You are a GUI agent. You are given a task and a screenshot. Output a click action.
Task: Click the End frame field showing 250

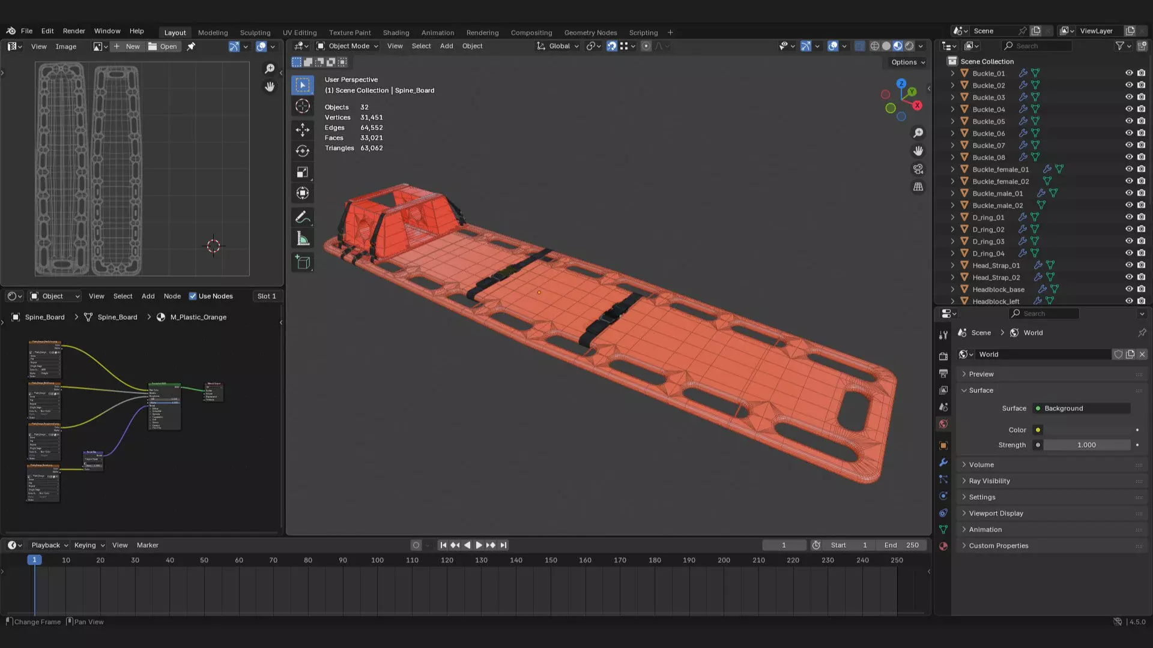(902, 545)
